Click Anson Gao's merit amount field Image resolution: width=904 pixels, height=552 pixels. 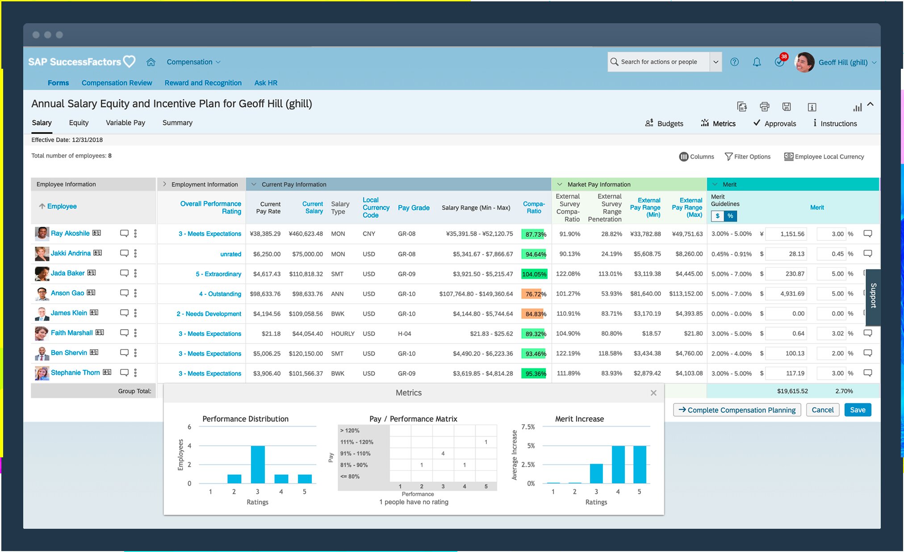786,294
